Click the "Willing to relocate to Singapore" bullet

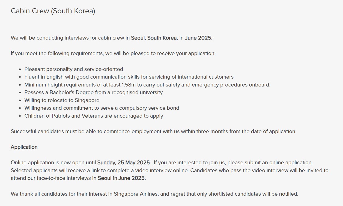click(62, 100)
